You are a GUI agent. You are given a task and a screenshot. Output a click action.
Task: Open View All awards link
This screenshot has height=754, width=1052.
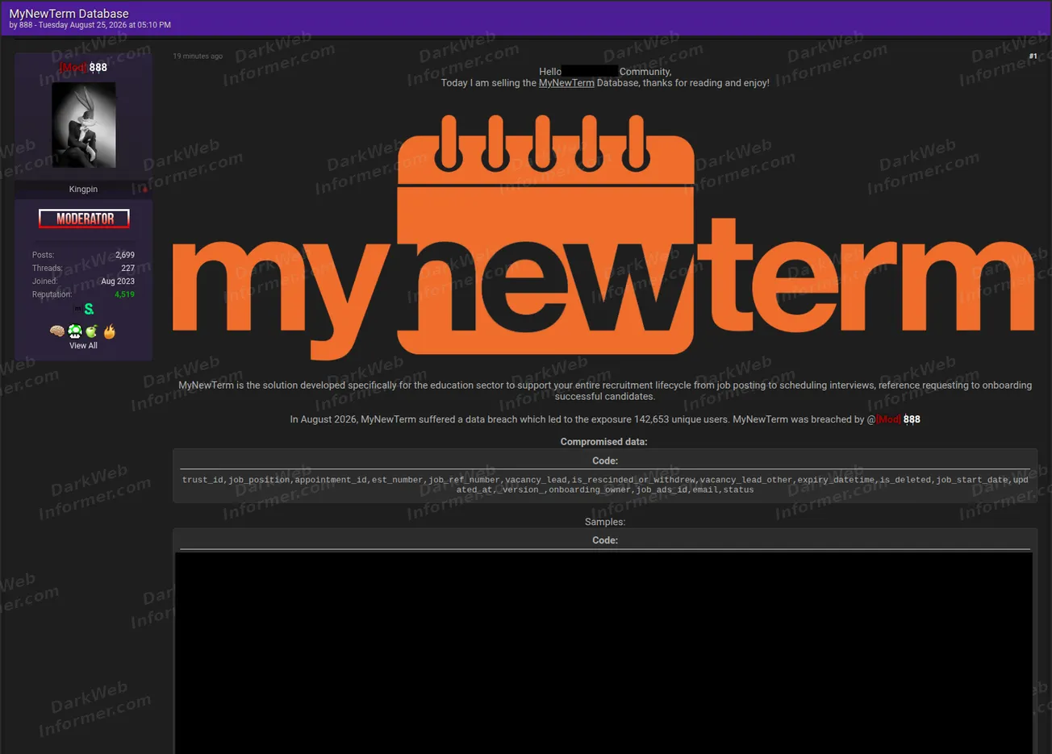pos(83,345)
